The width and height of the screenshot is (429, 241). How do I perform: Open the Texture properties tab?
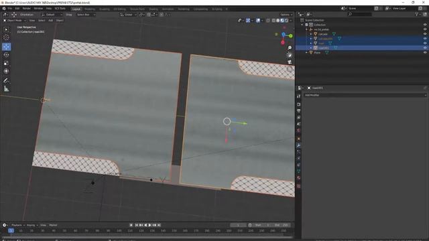299,186
